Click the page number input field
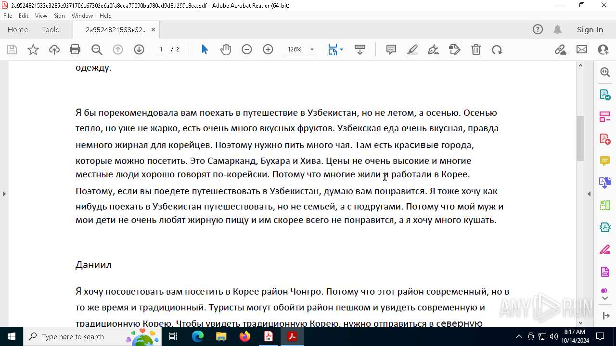The width and height of the screenshot is (616, 346). point(161,49)
